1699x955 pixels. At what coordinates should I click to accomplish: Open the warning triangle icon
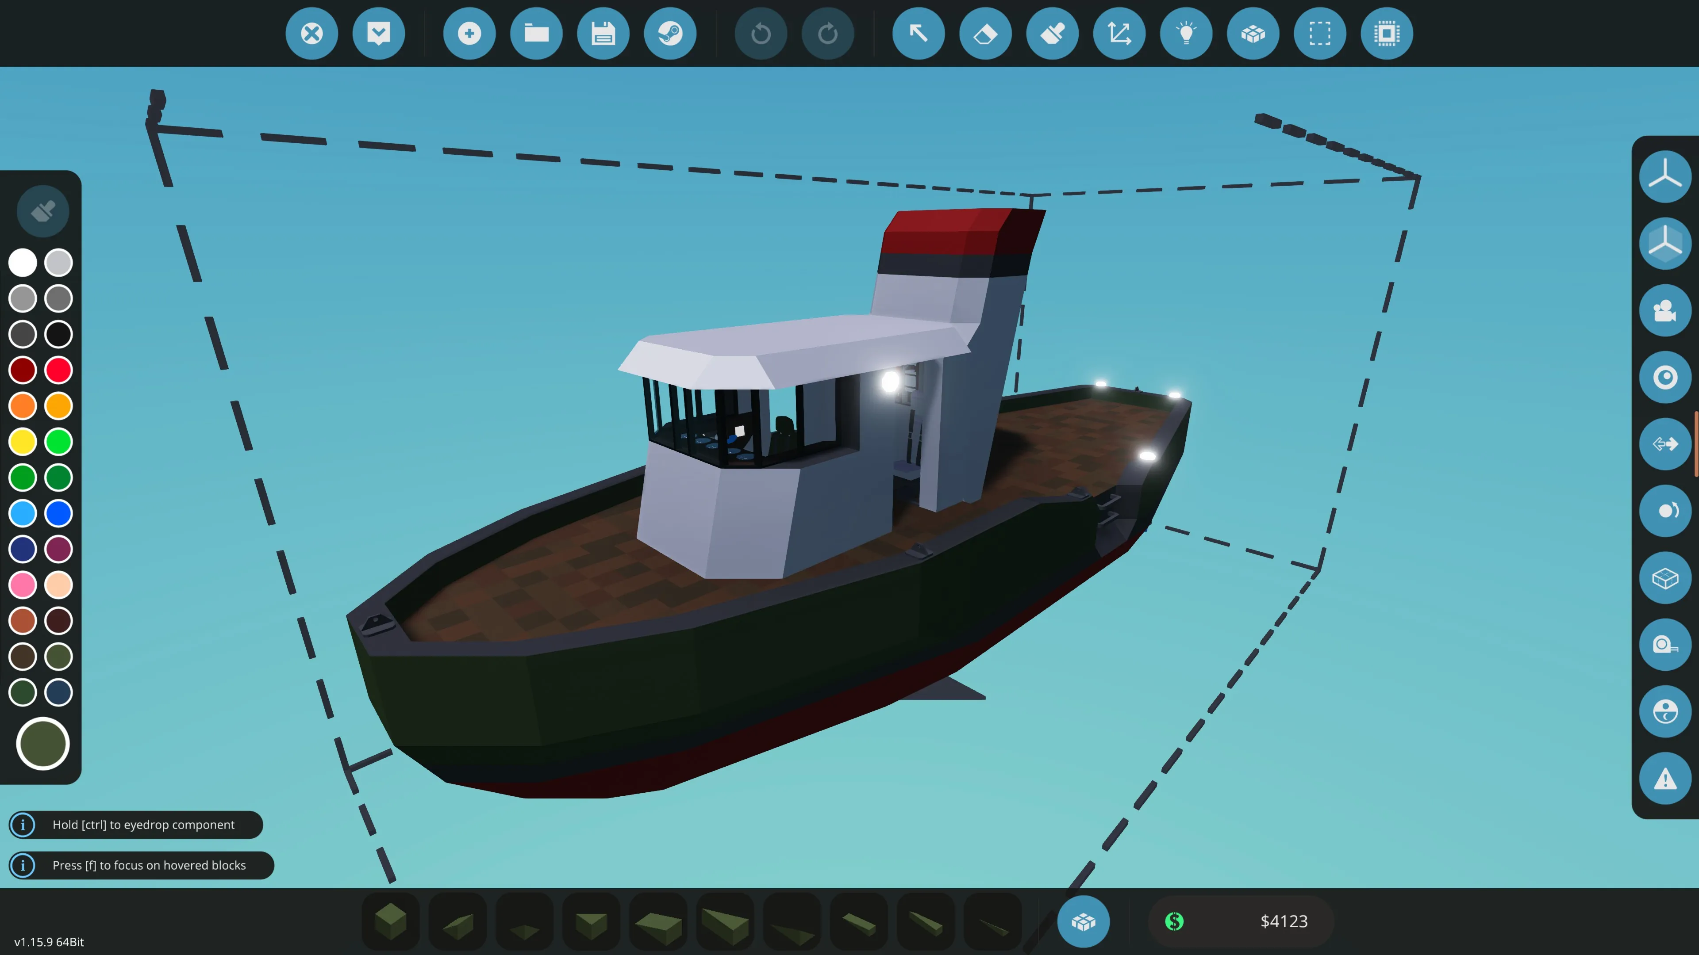[1664, 778]
